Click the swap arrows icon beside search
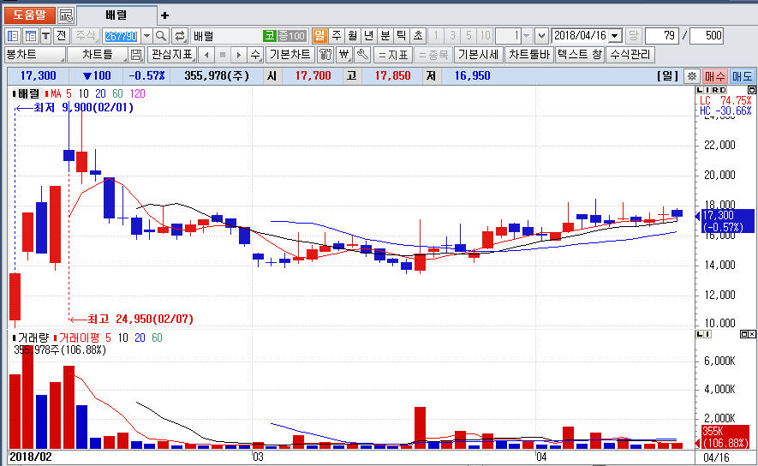 click(180, 36)
